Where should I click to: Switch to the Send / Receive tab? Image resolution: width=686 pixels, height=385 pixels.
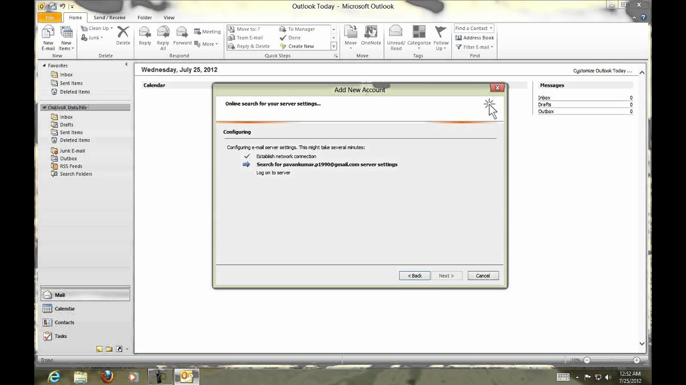pyautogui.click(x=109, y=18)
